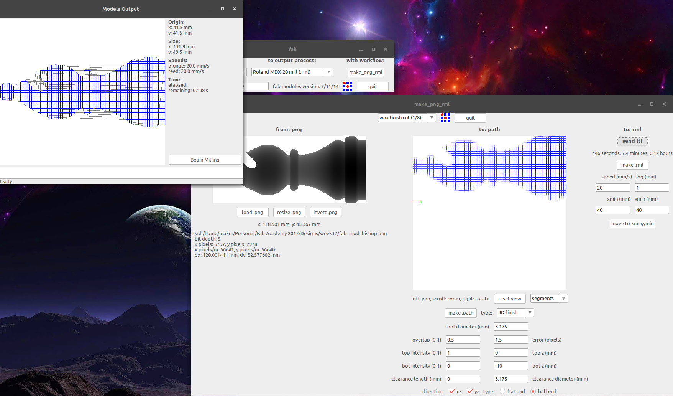Viewport: 673px width, 396px height.
Task: Maximize the make_png_rml window
Action: coord(652,104)
